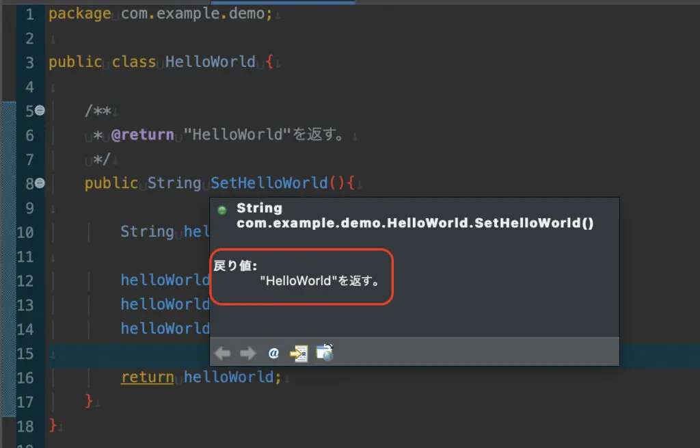The height and width of the screenshot is (448, 700).
Task: Click helloWorld after return on line 16
Action: [228, 377]
